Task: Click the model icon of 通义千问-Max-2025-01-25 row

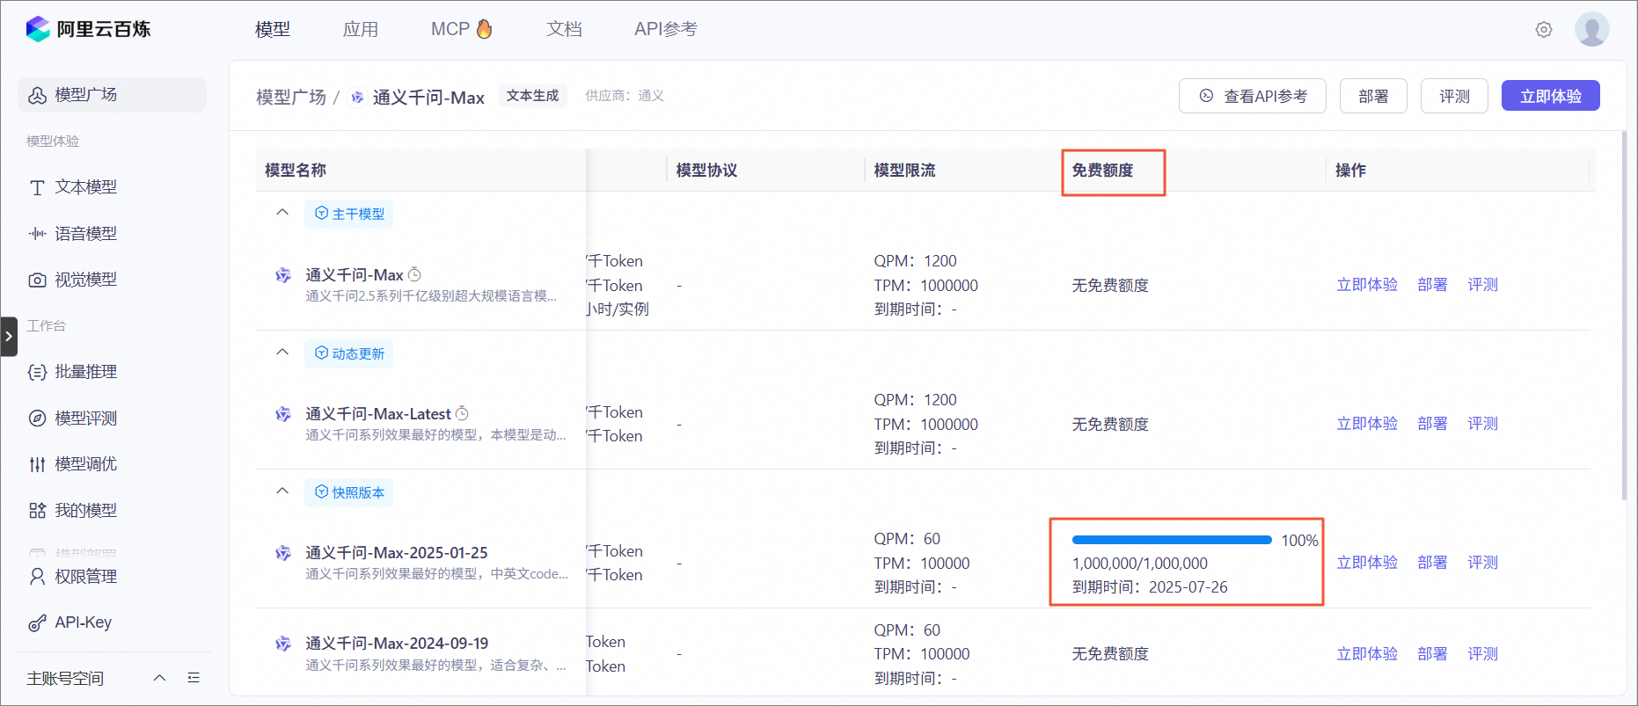Action: pos(283,553)
